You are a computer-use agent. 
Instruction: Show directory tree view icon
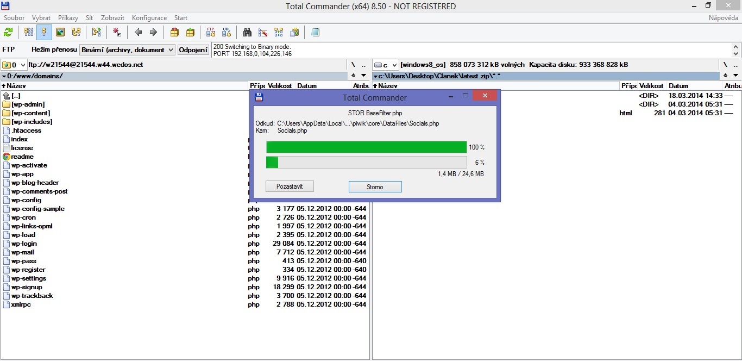(76, 32)
